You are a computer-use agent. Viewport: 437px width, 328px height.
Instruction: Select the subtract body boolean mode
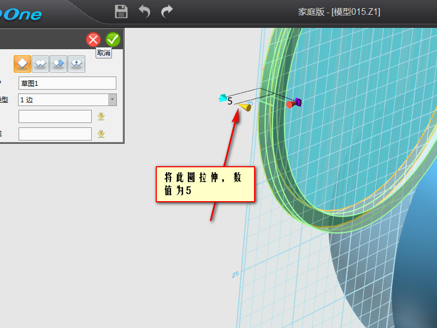pyautogui.click(x=58, y=63)
